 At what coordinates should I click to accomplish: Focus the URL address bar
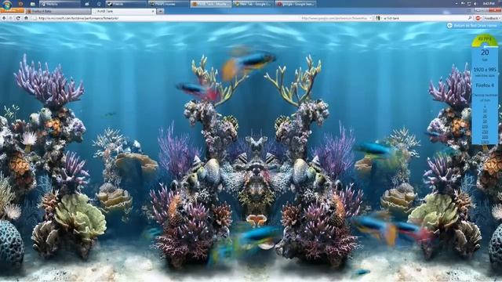pos(202,18)
